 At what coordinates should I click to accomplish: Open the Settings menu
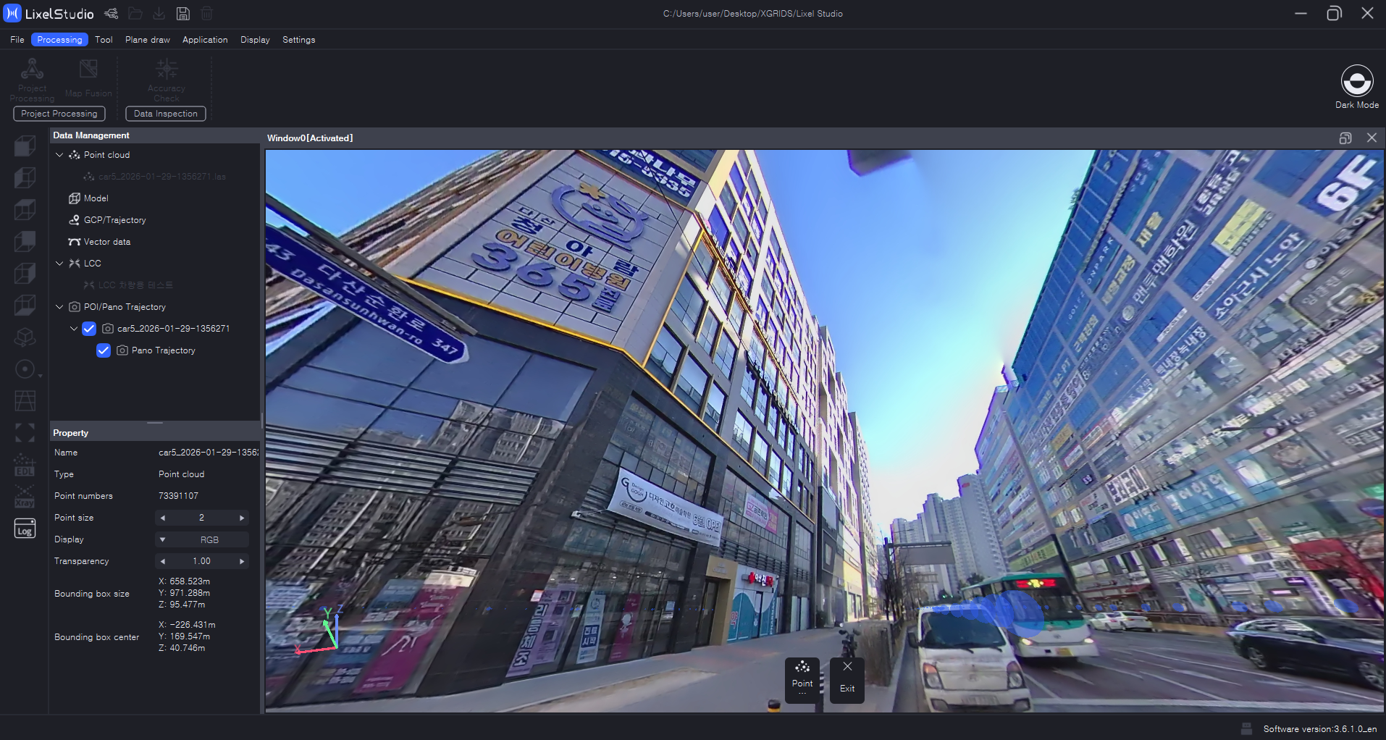tap(298, 40)
